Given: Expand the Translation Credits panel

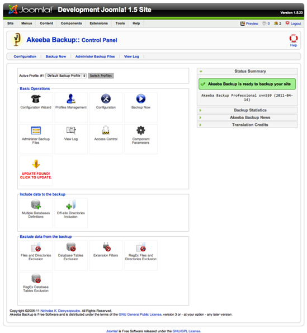Looking at the screenshot, I should 247,125.
